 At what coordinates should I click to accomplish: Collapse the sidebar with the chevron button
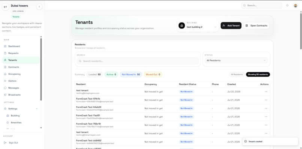point(39,7)
